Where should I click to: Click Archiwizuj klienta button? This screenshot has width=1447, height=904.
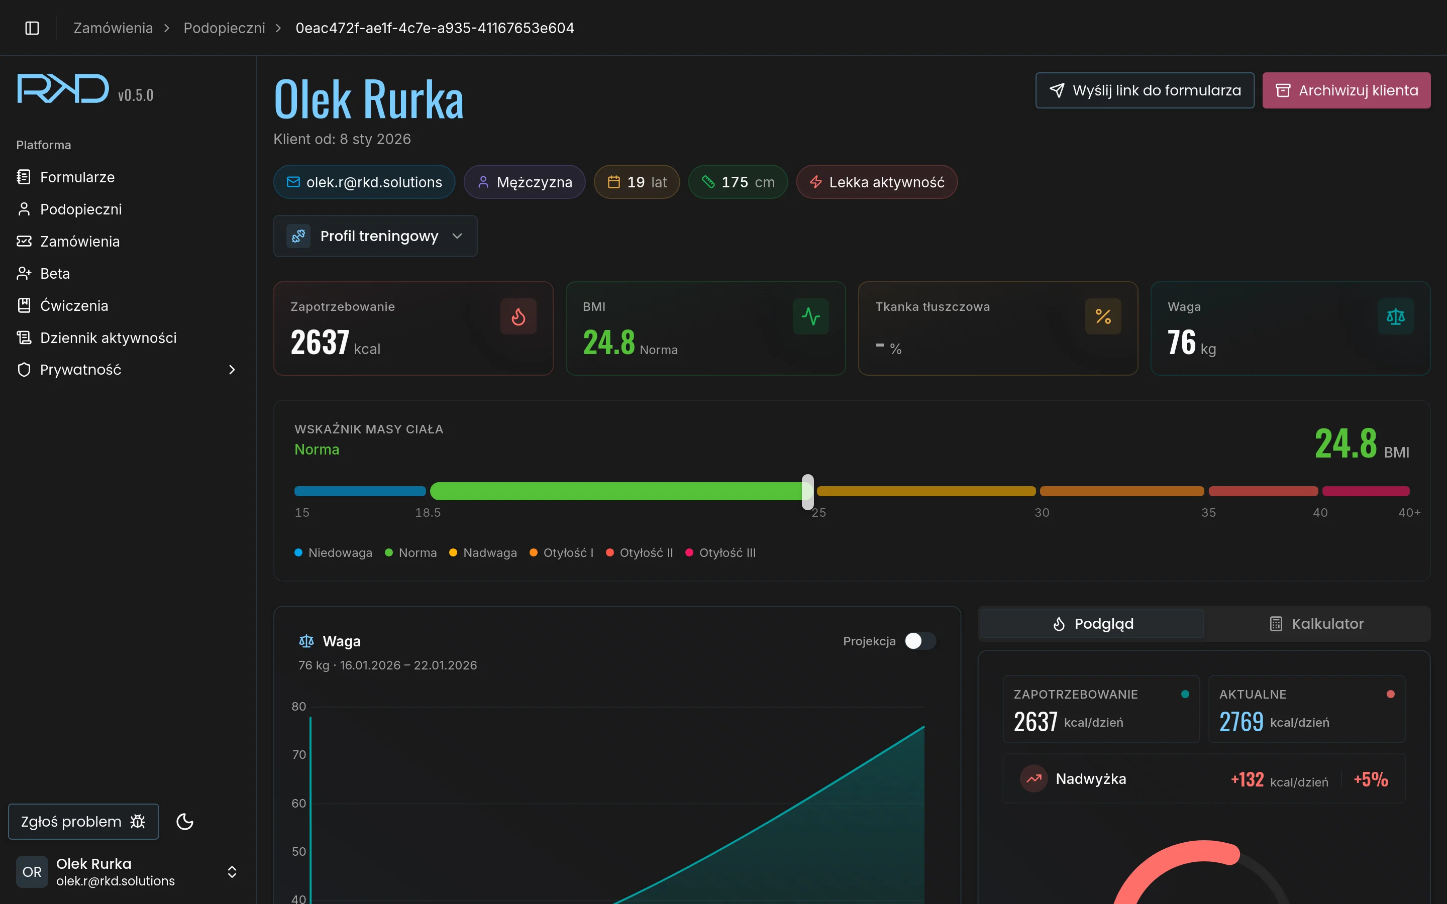coord(1346,90)
